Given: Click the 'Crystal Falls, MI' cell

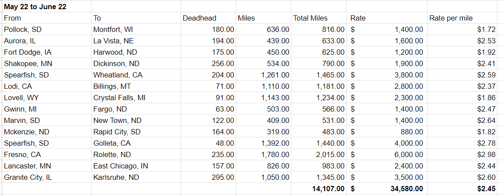Looking at the screenshot, I should pos(119,98).
